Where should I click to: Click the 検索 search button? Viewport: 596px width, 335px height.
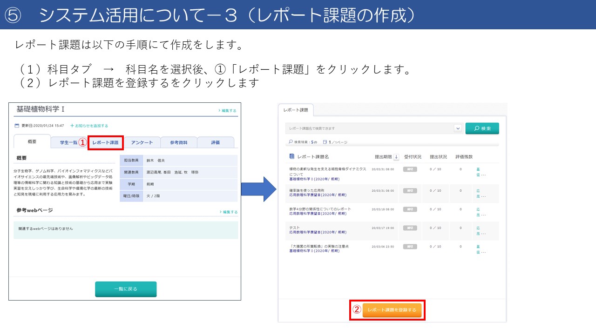click(482, 128)
